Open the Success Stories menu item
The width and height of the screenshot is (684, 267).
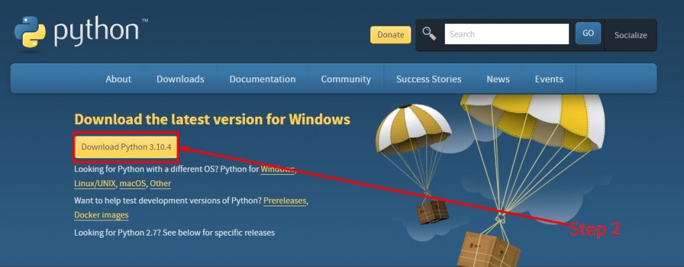coord(428,79)
